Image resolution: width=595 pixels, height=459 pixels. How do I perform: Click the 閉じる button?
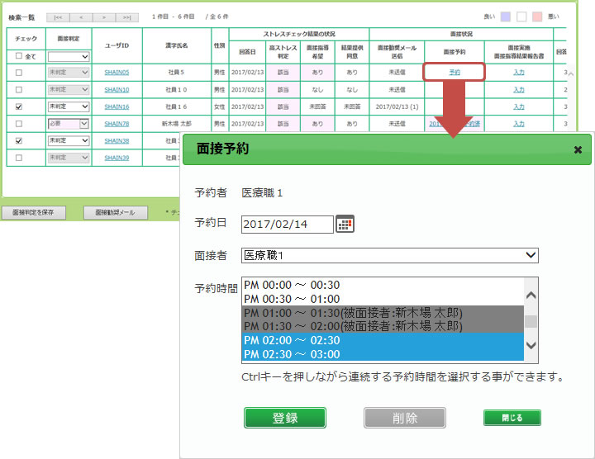tap(512, 418)
